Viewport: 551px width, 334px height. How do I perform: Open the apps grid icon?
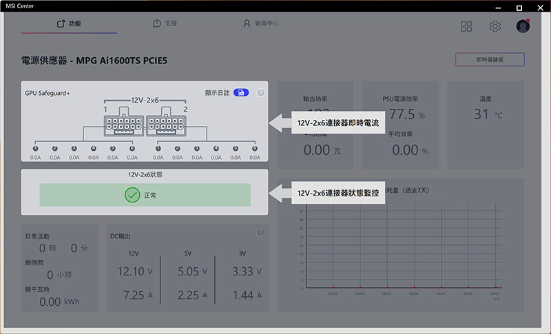[x=466, y=26]
